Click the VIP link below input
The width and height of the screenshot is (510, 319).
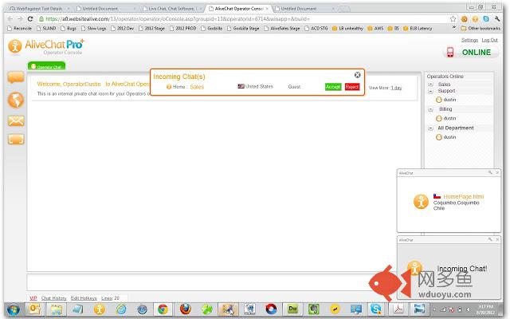pos(33,297)
